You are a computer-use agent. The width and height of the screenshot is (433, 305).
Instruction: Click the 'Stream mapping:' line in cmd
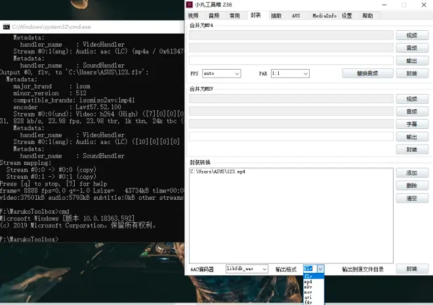pyautogui.click(x=26, y=163)
